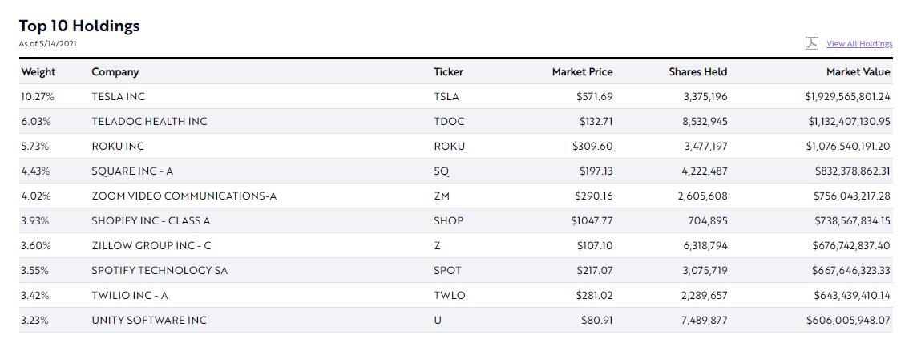Image resolution: width=913 pixels, height=347 pixels.
Task: Open the View All Holdings link
Action: tap(858, 44)
